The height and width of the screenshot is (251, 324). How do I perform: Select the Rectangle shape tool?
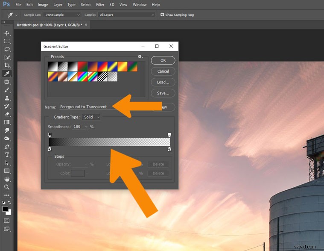[6, 171]
